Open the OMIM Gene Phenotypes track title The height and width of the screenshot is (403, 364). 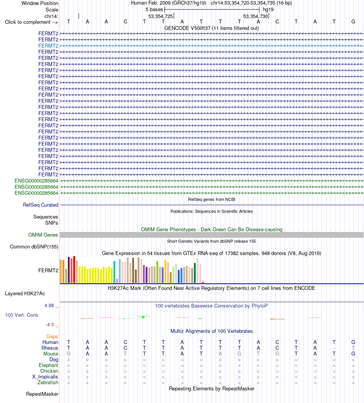(x=212, y=229)
